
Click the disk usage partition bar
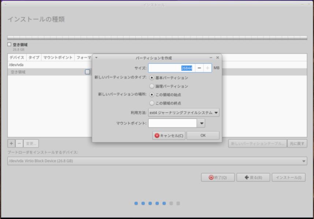pos(157,38)
